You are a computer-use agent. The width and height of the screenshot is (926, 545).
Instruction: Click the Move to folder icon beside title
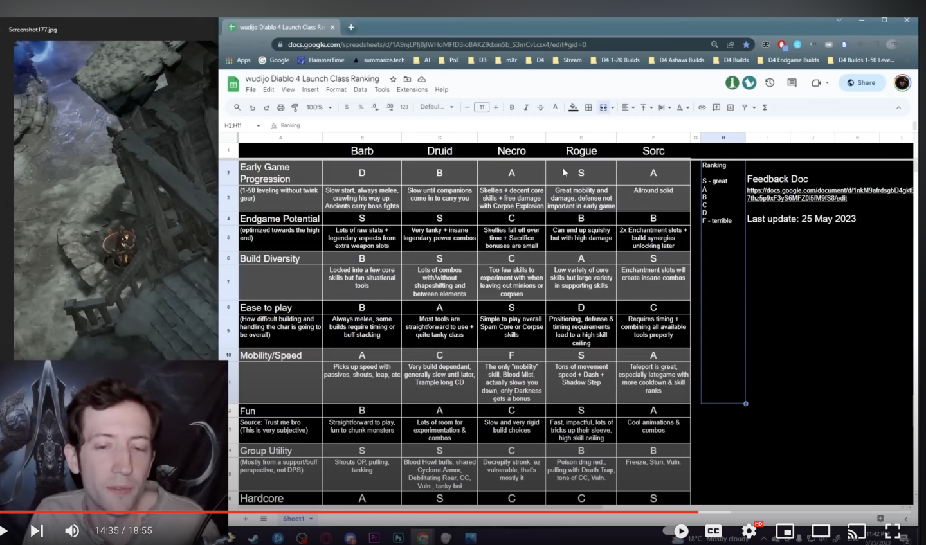click(x=407, y=79)
